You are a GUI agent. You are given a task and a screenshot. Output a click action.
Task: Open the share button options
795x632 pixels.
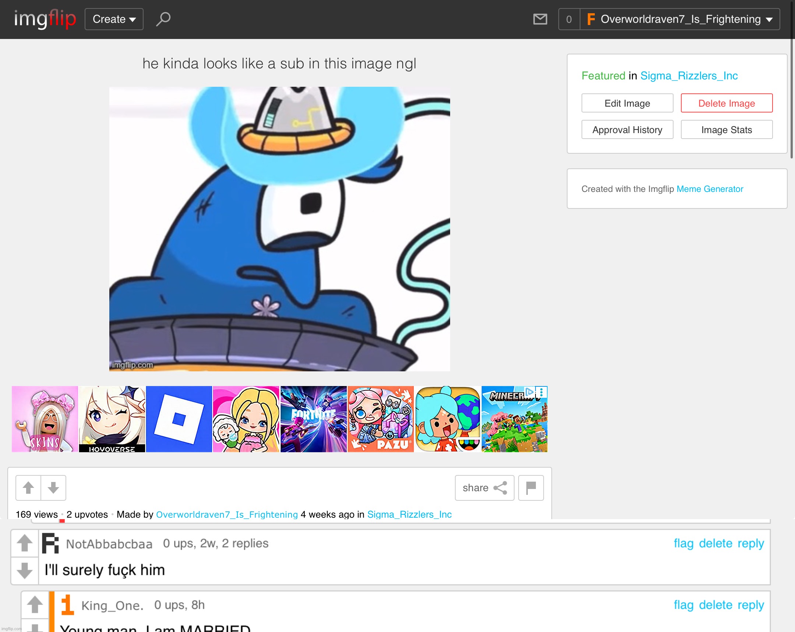[x=484, y=488]
